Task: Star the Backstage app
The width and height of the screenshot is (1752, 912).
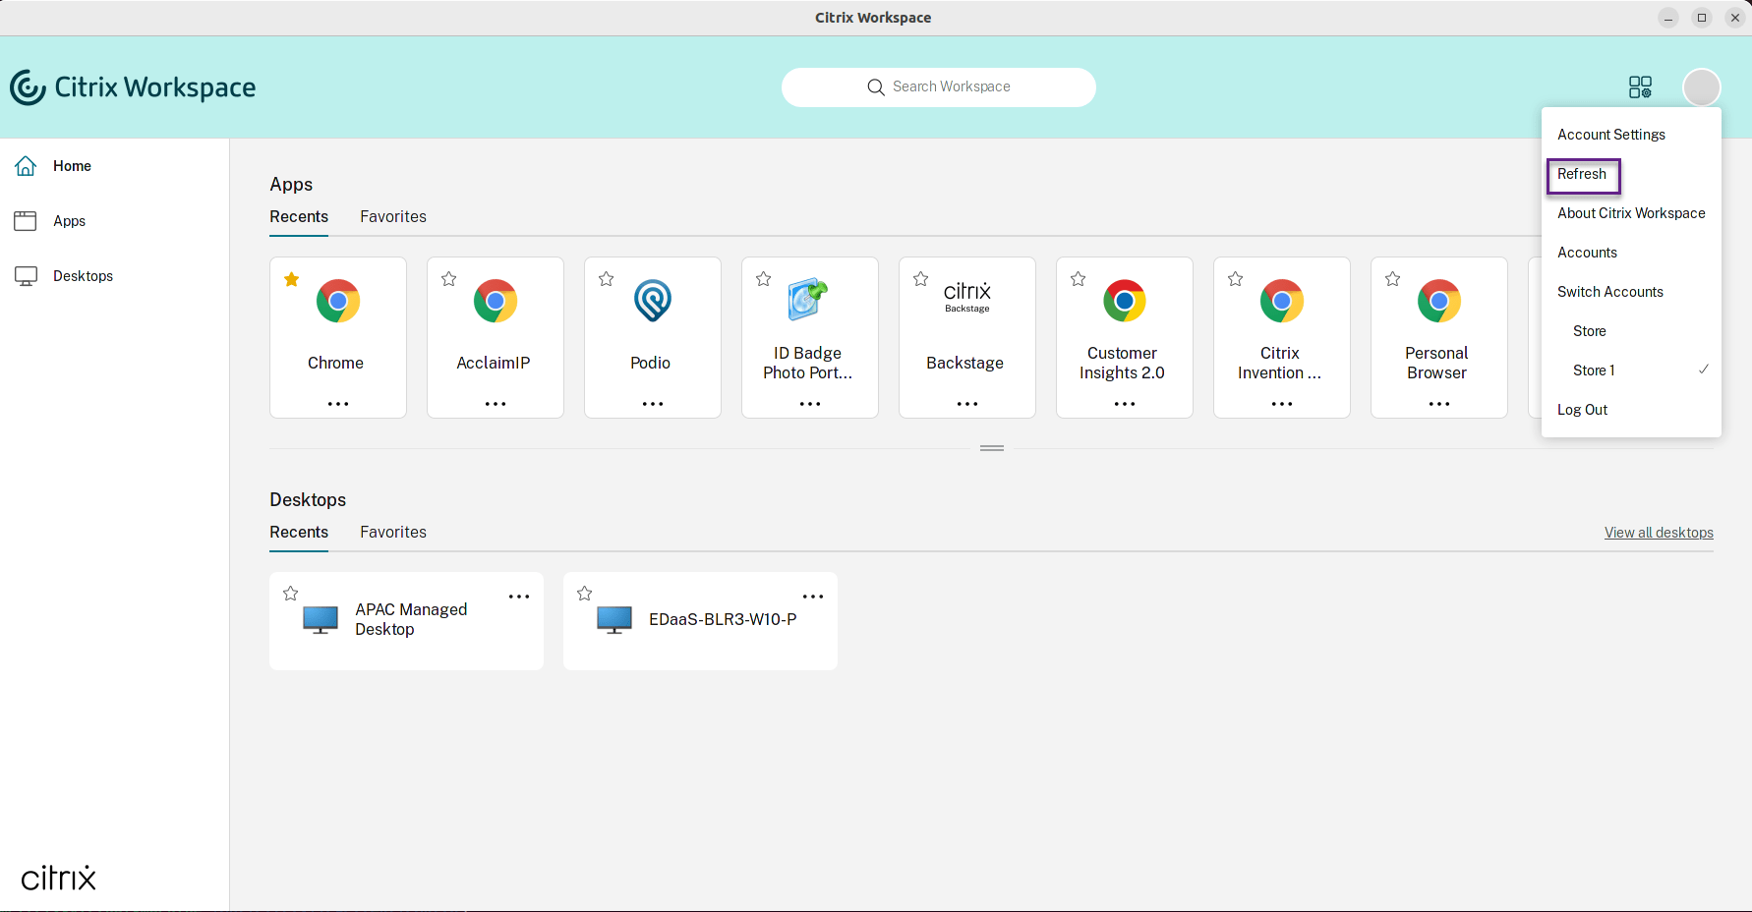Action: tap(921, 279)
